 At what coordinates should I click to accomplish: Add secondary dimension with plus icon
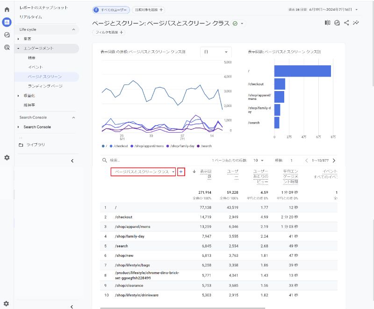click(181, 172)
